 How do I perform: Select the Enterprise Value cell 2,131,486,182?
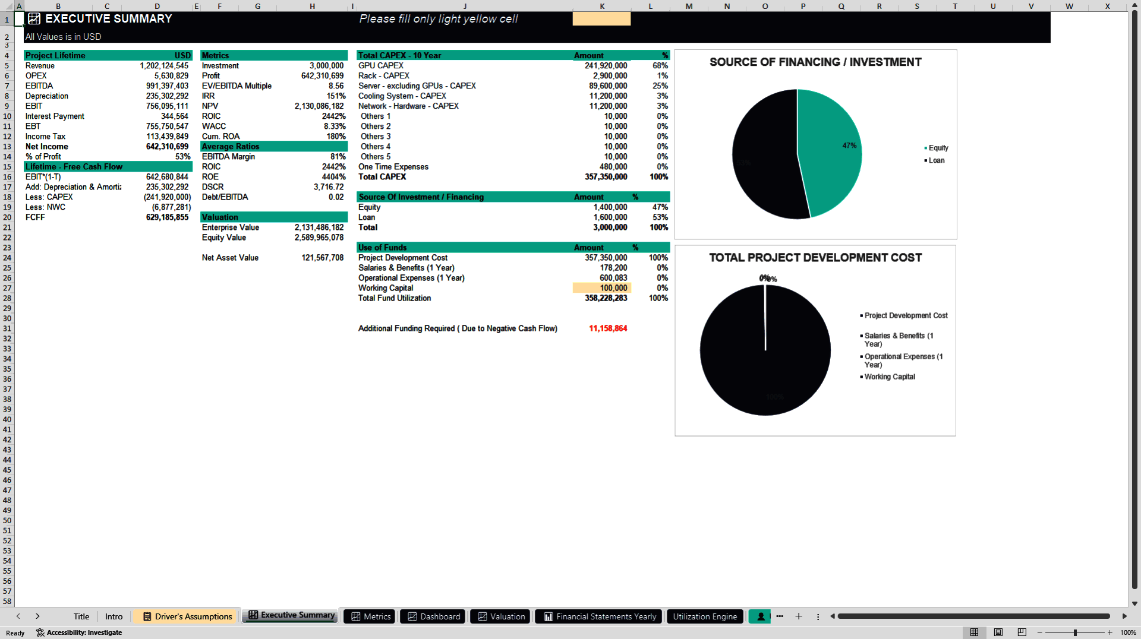313,227
